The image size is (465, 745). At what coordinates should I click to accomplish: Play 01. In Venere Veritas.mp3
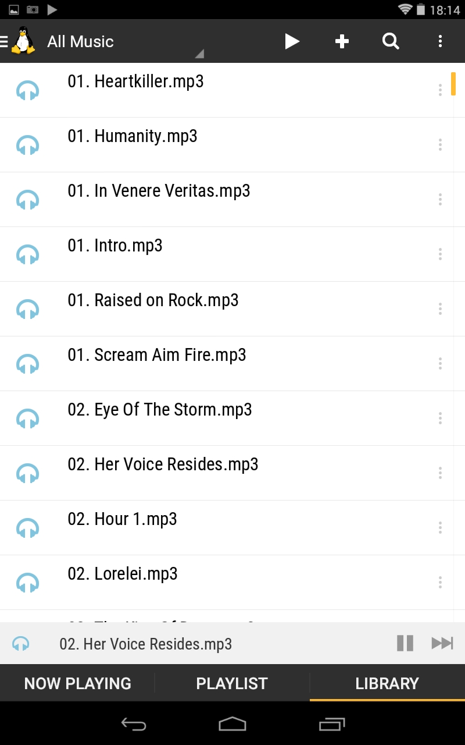click(159, 191)
